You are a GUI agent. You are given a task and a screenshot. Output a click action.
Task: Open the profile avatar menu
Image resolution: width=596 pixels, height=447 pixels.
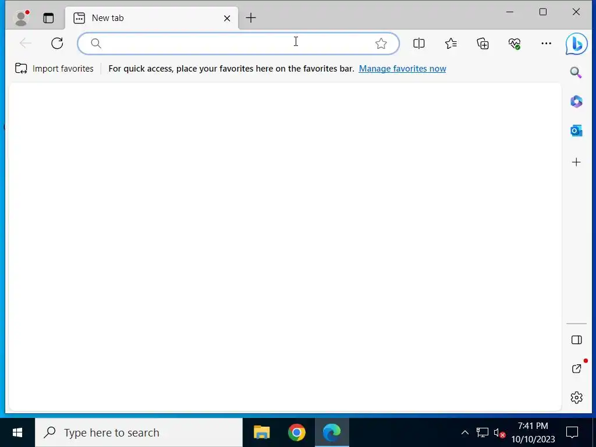[22, 18]
